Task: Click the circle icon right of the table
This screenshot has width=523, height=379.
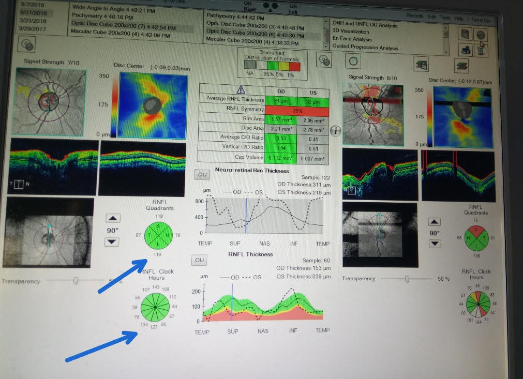Action: (353, 60)
